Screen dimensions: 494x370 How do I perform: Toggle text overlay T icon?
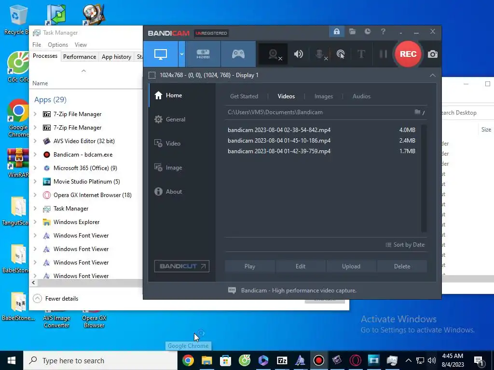[361, 54]
